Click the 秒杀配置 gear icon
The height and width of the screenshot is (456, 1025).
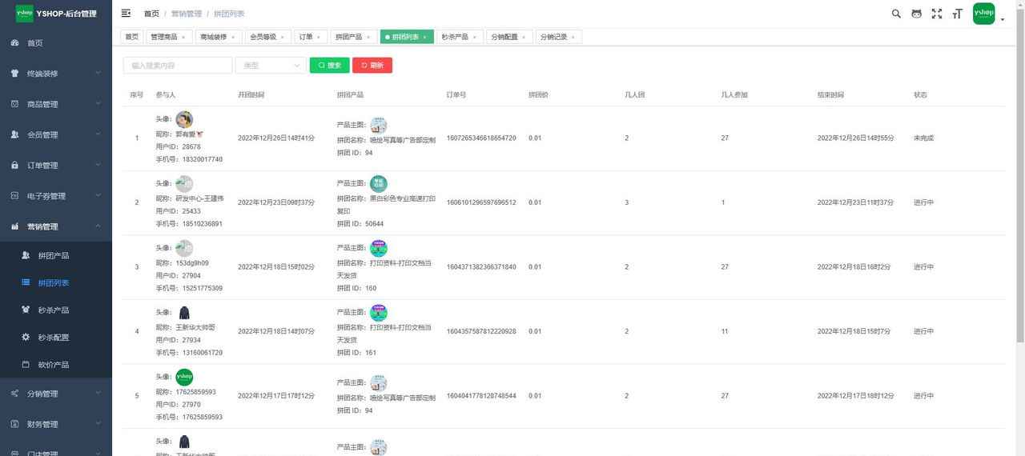coord(26,338)
